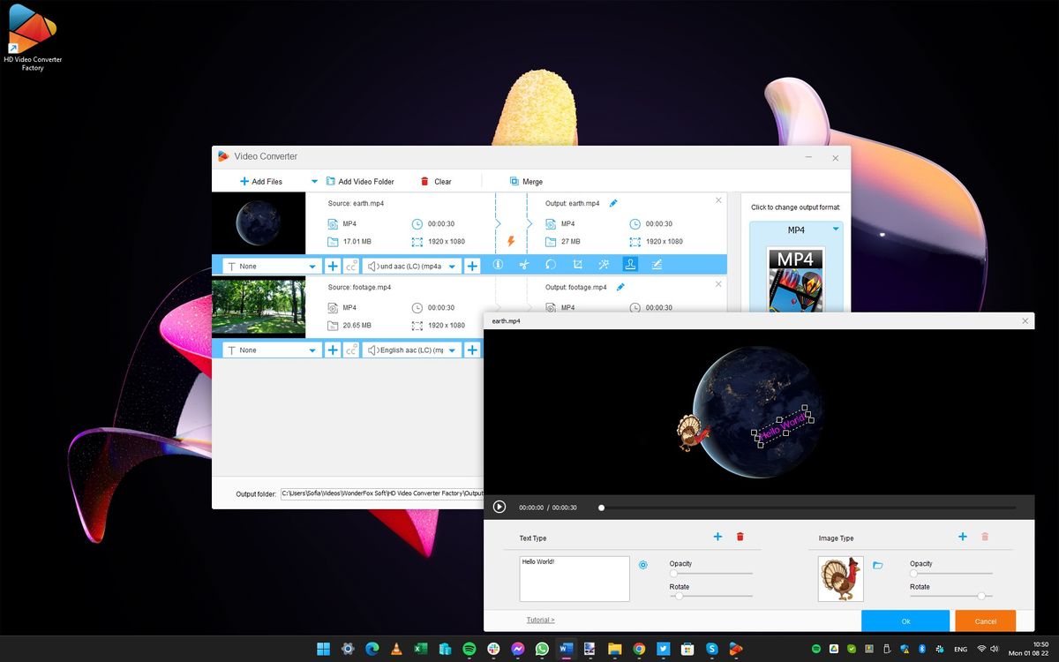Trim the earth.mp4 video with scissors tool
This screenshot has height=662, width=1059.
[524, 265]
